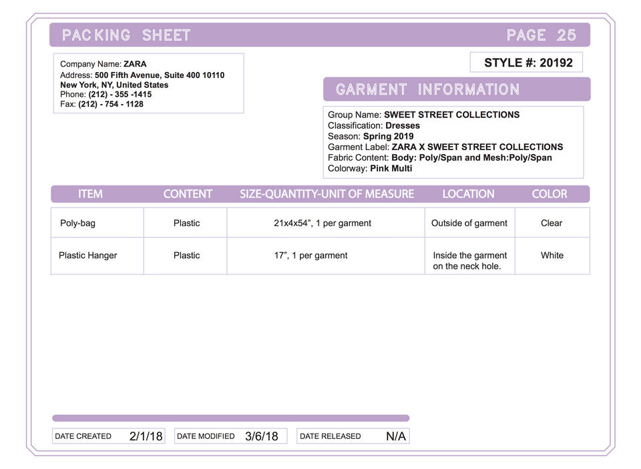The height and width of the screenshot is (469, 641).
Task: Select the Fax (212) - 754 - 1128 line
Action: tap(101, 104)
